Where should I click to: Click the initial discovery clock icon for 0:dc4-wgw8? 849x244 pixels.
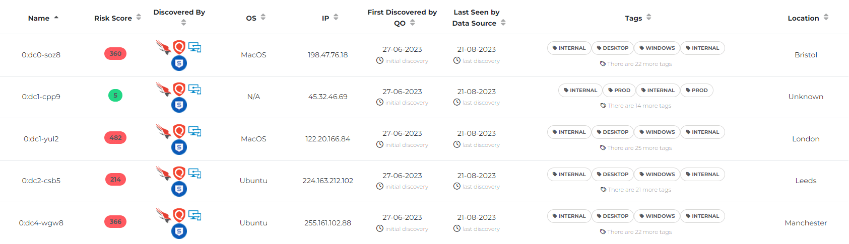[380, 228]
